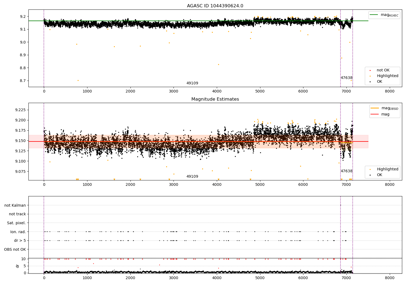Viewport: 406px width, 284px height.
Task: Click the 9.175 y-axis tick label
Action: (x=21, y=131)
